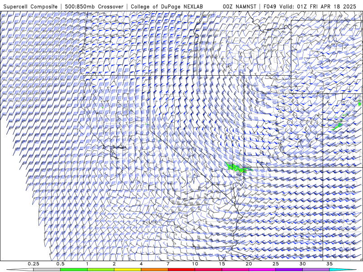
Task: Click the legend value "4"
Action: pos(141,264)
